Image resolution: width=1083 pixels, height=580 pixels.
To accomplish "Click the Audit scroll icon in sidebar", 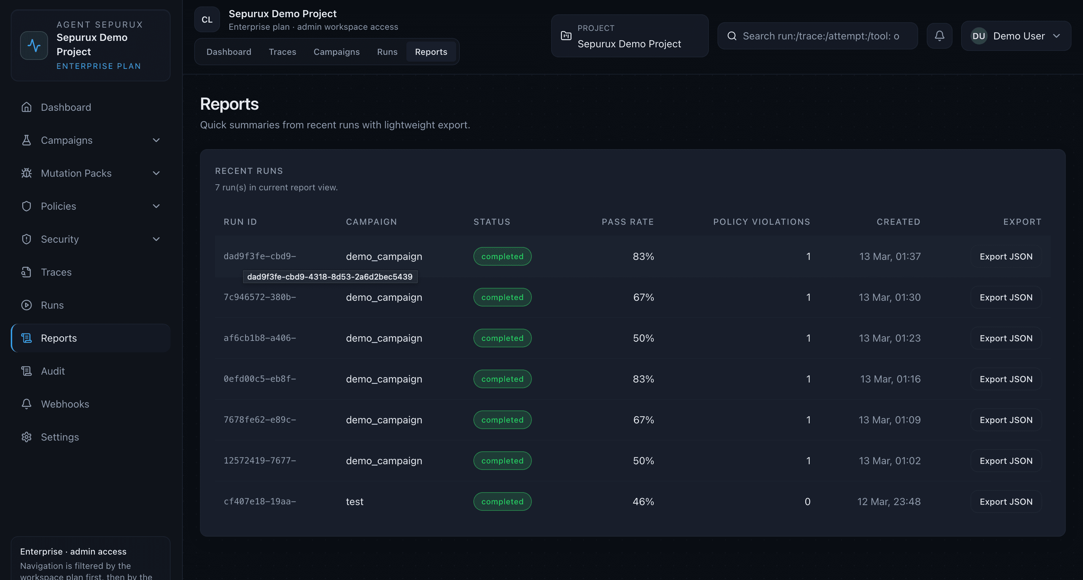I will (27, 371).
